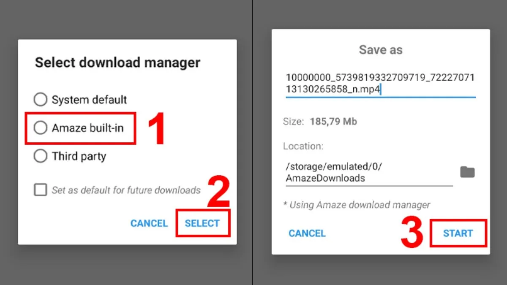Screen dimensions: 507x285
Task: Open the folder browser icon beside Location
Action: (x=467, y=172)
